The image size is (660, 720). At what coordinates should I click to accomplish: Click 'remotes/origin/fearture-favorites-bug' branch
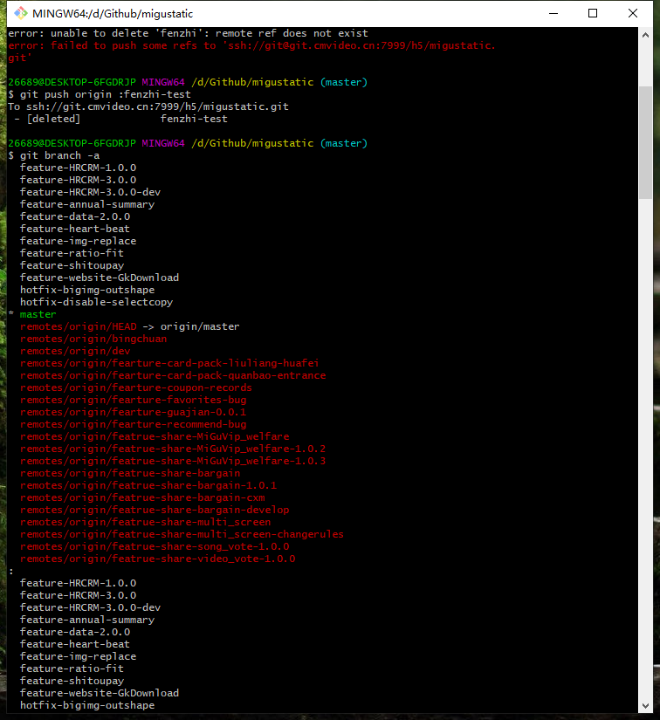point(134,400)
